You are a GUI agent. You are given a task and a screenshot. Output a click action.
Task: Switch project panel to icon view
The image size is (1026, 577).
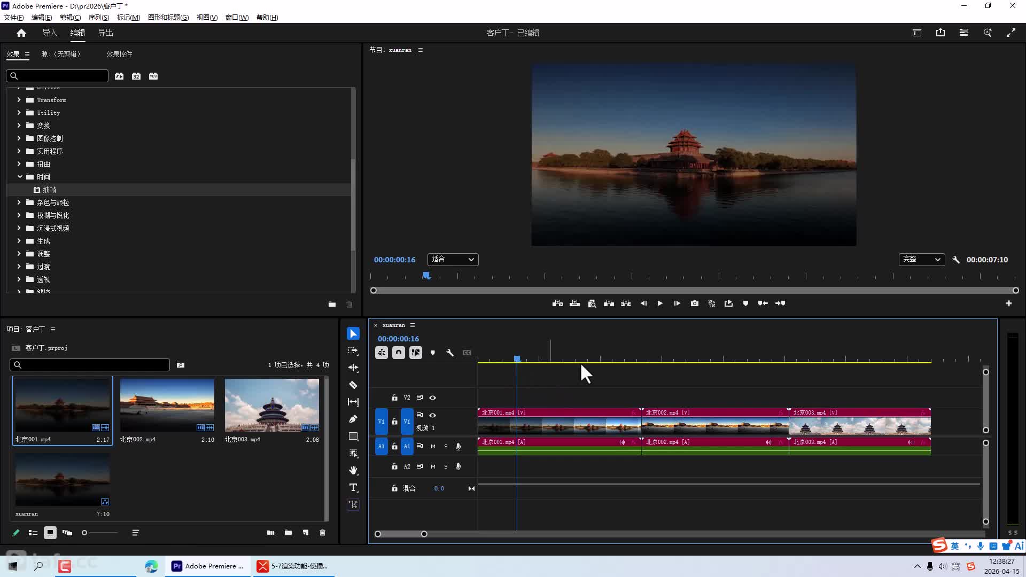[x=50, y=533]
